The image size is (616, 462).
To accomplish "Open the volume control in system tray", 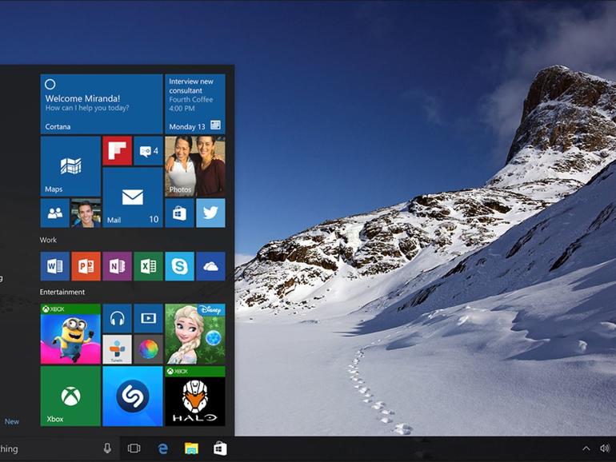I will coord(605,448).
